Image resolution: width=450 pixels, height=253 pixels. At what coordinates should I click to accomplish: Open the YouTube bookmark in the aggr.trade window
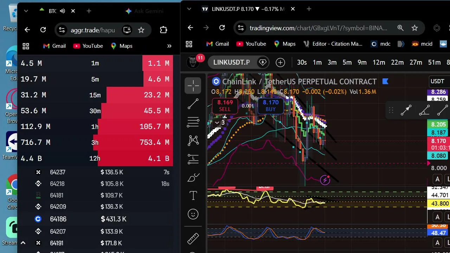(88, 46)
